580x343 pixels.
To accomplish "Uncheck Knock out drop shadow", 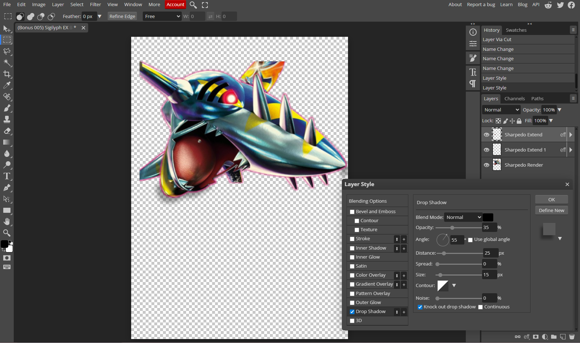I will (420, 307).
